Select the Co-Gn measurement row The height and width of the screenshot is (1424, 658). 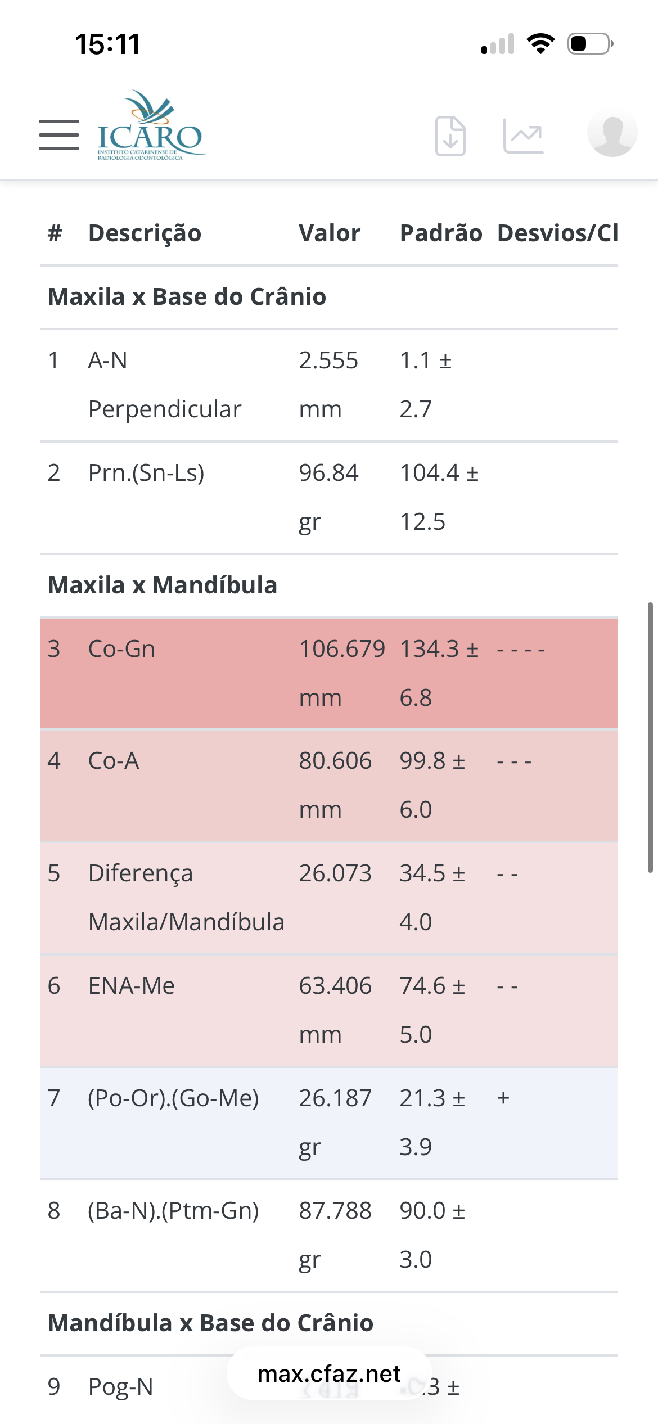click(x=328, y=673)
